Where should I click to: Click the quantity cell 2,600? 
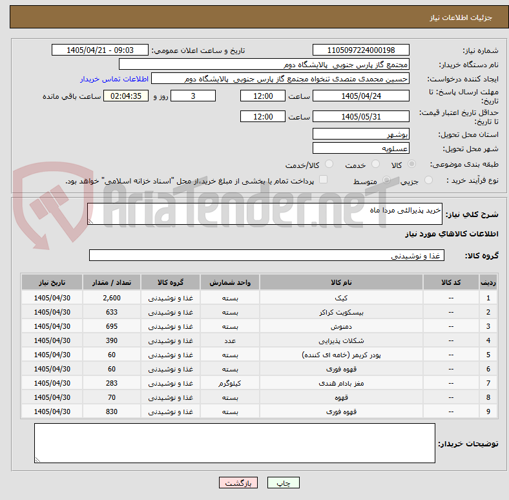[x=112, y=298]
